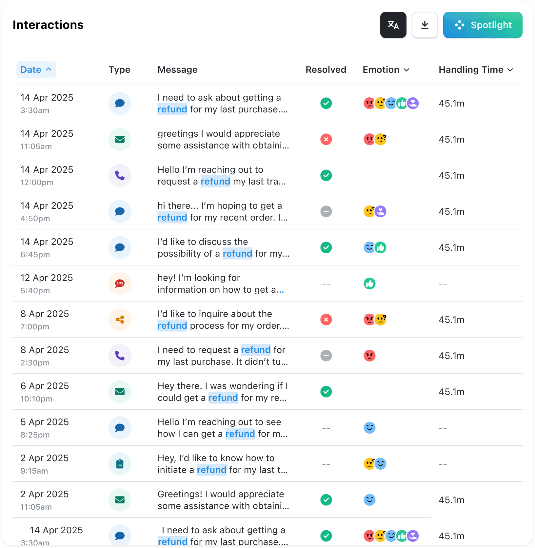The image size is (535, 548).
Task: Click the thumbs-up emotion on 12 Apr row
Action: (x=369, y=284)
